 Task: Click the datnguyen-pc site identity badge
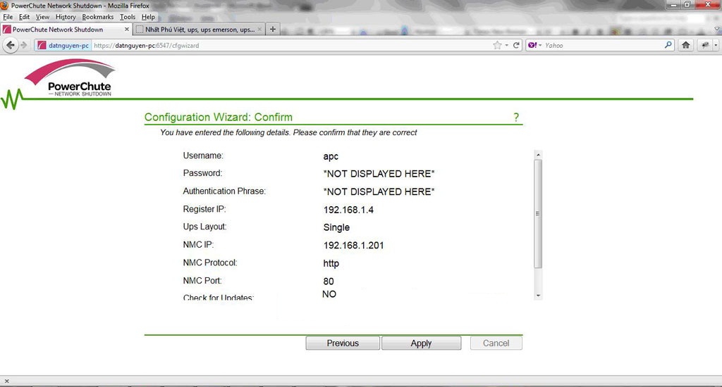pyautogui.click(x=63, y=45)
